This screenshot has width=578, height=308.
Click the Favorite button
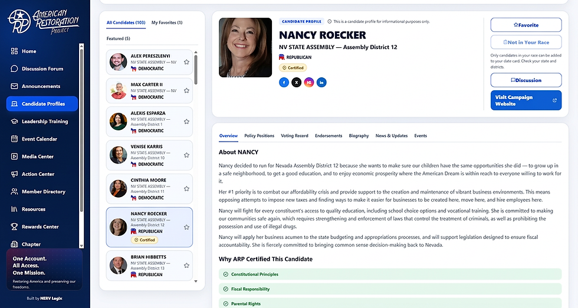tap(526, 25)
